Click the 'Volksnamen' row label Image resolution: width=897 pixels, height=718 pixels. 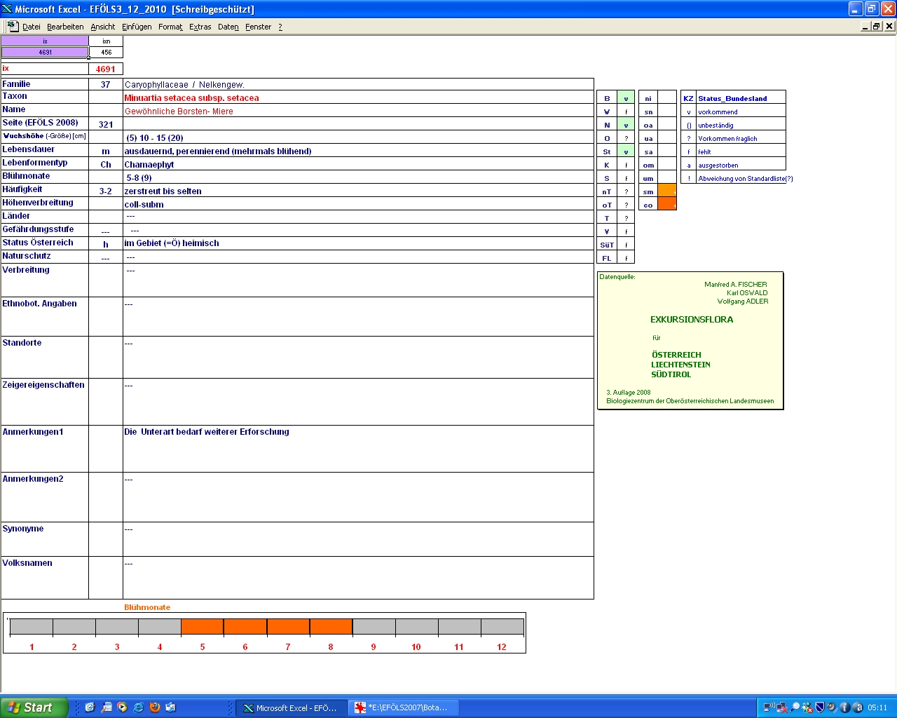tap(27, 563)
